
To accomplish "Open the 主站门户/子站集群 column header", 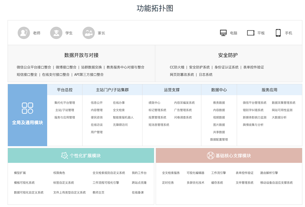I will coord(112,90).
